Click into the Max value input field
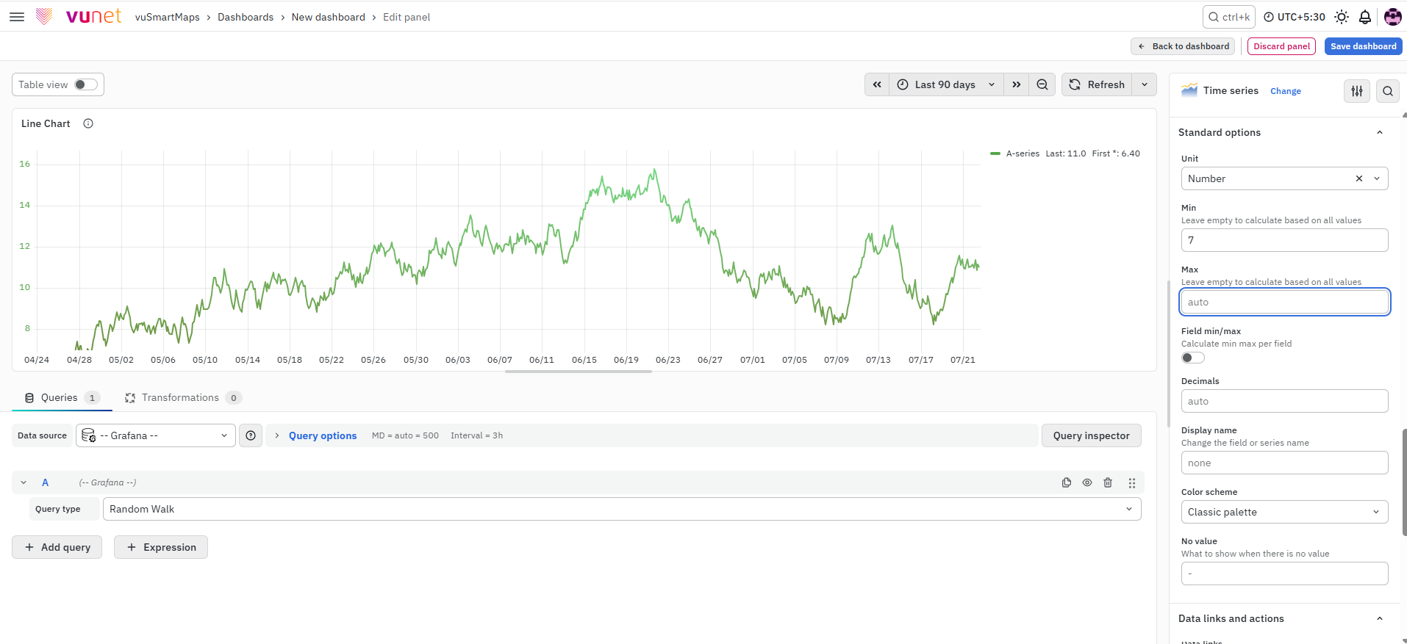Image resolution: width=1407 pixels, height=644 pixels. click(1284, 302)
